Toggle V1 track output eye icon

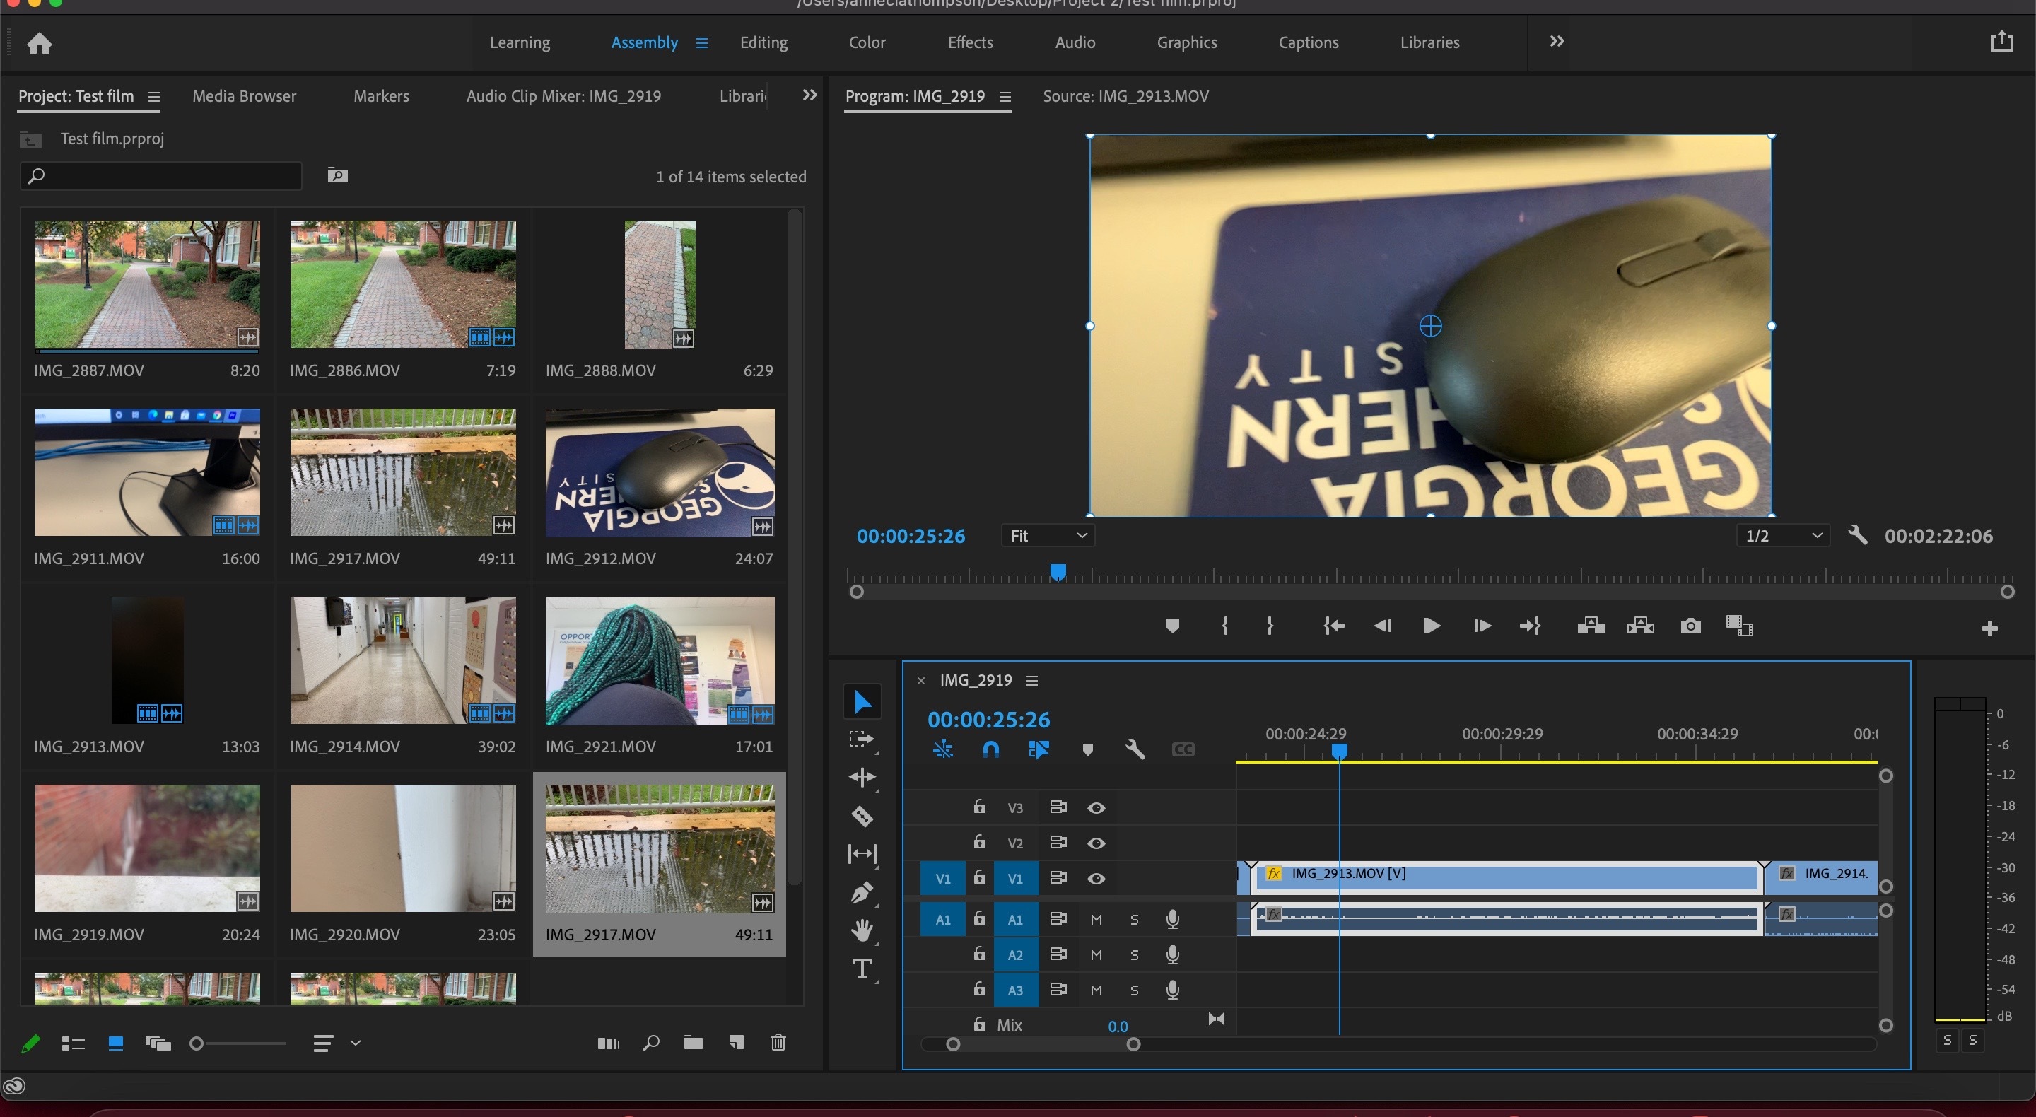click(1096, 878)
